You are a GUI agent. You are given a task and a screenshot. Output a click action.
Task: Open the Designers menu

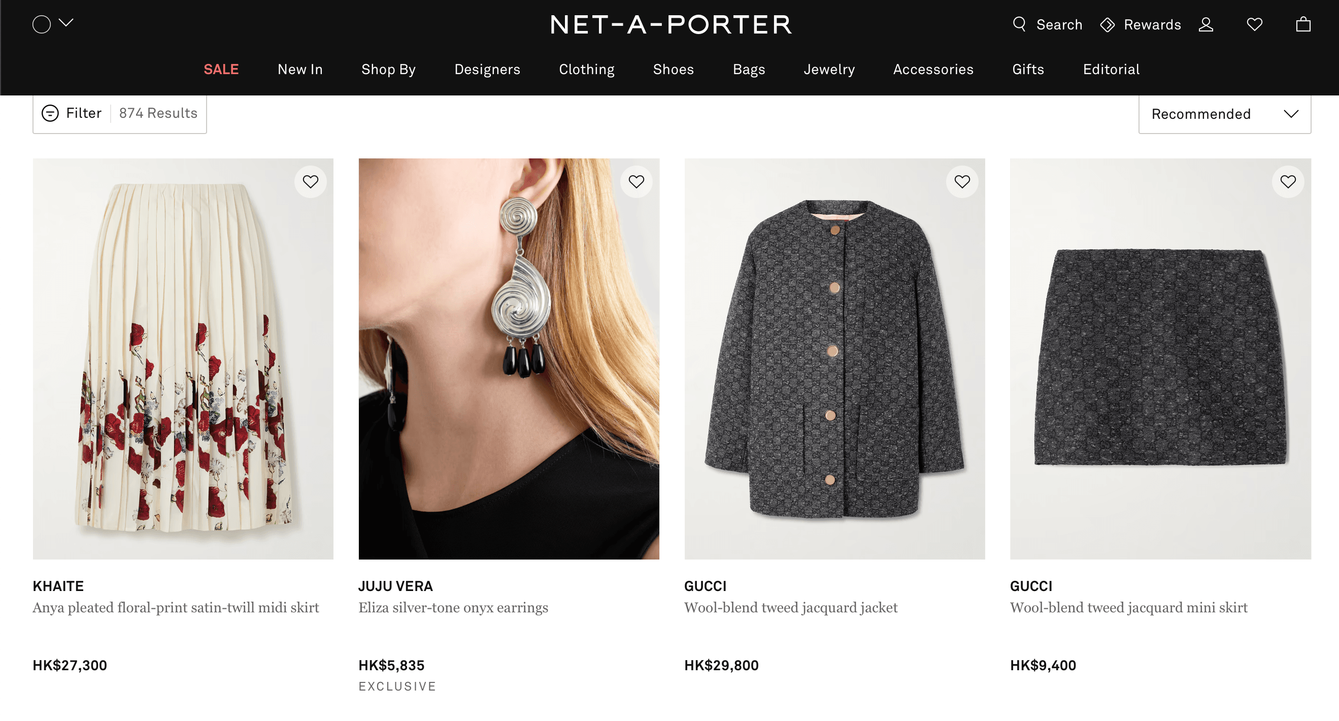click(487, 69)
